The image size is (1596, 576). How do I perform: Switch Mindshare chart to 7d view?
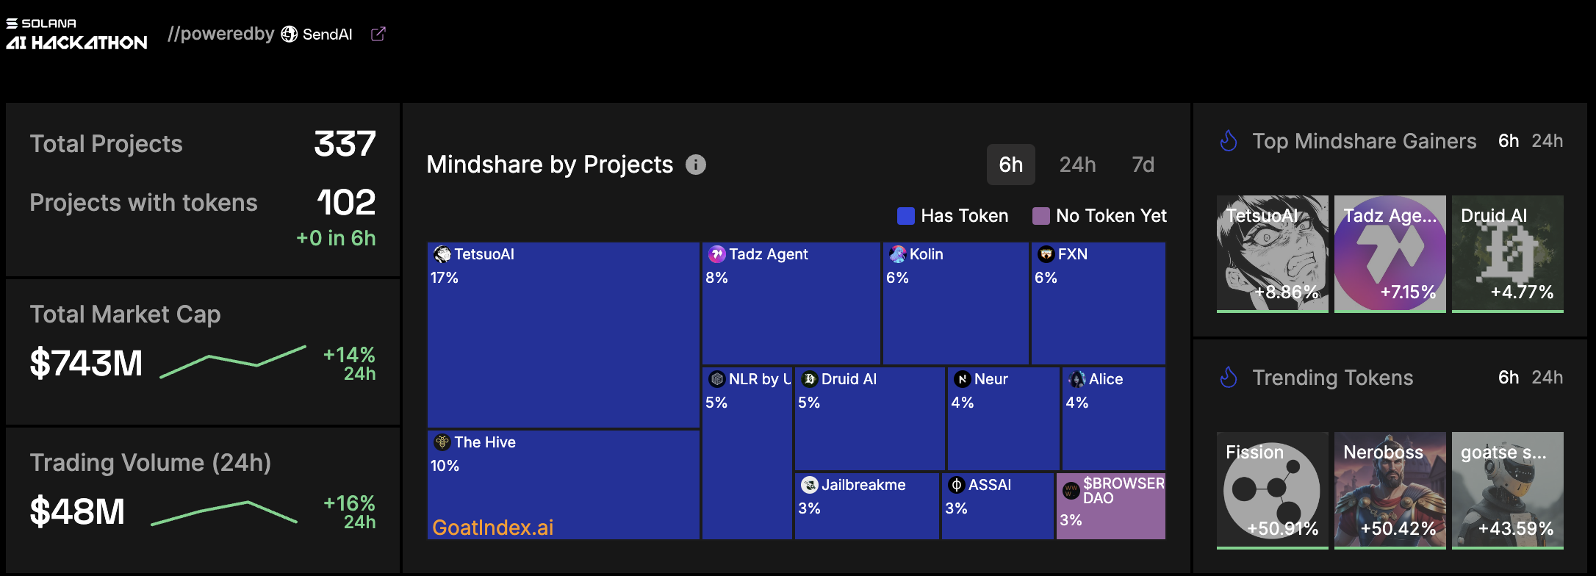1143,165
